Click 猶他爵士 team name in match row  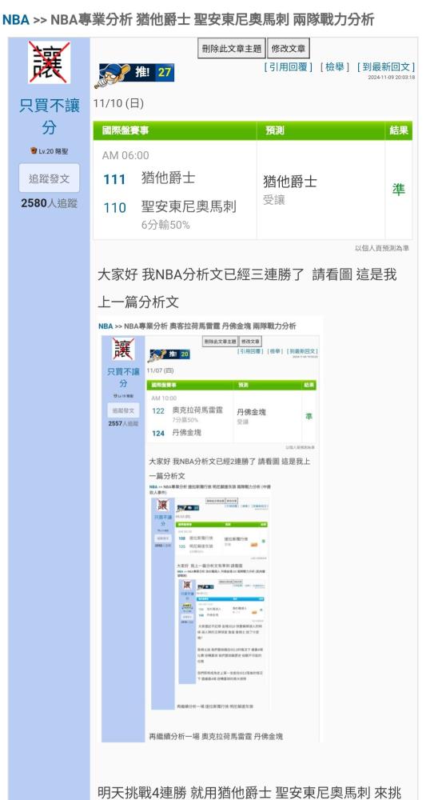[168, 178]
